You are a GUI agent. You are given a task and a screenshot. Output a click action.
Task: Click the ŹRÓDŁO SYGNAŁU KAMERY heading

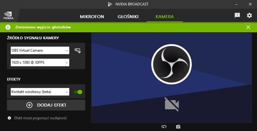(33, 38)
